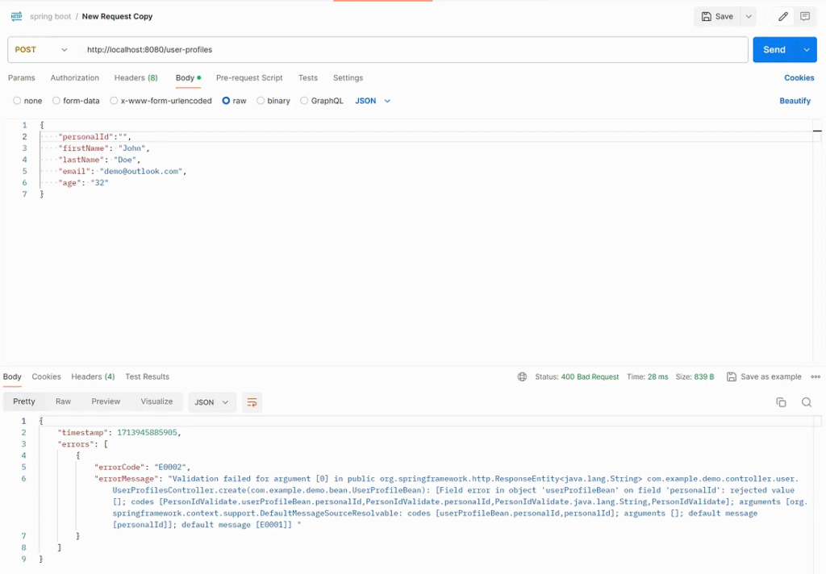Image resolution: width=826 pixels, height=574 pixels.
Task: Expand the Save options arrow
Action: (x=748, y=16)
